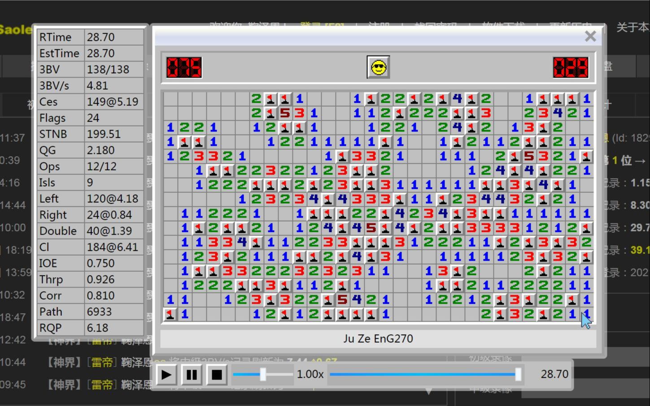The image size is (650, 406).
Task: Click the Saole logo text in the background page
Action: tap(16, 30)
